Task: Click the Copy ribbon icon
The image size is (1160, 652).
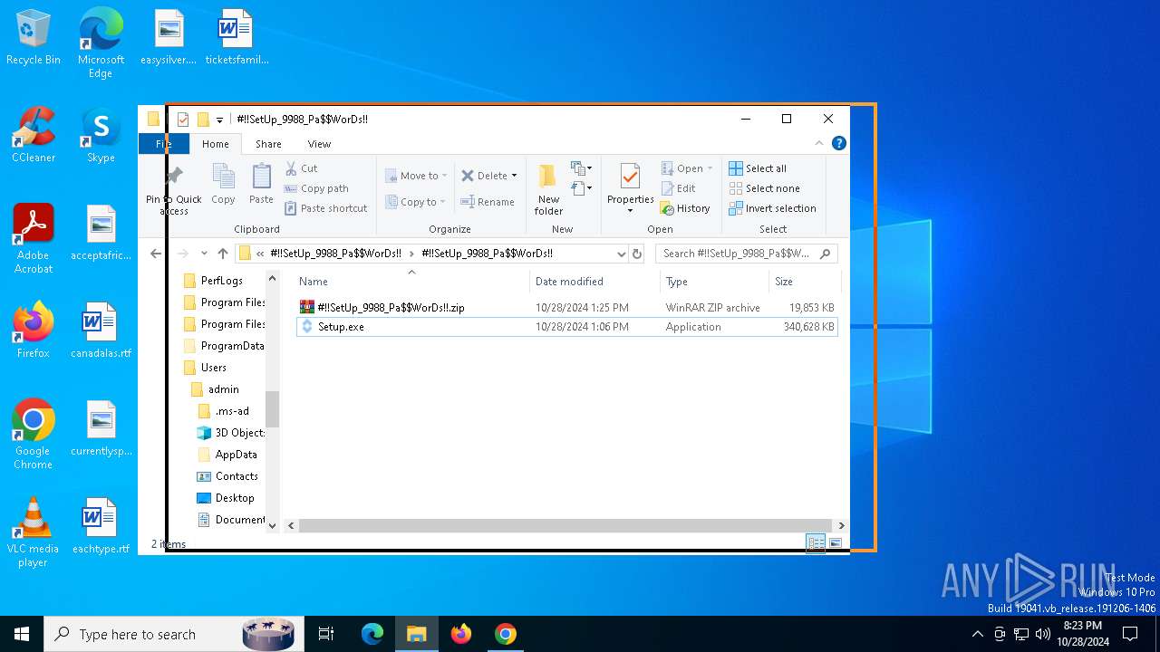Action: click(223, 184)
